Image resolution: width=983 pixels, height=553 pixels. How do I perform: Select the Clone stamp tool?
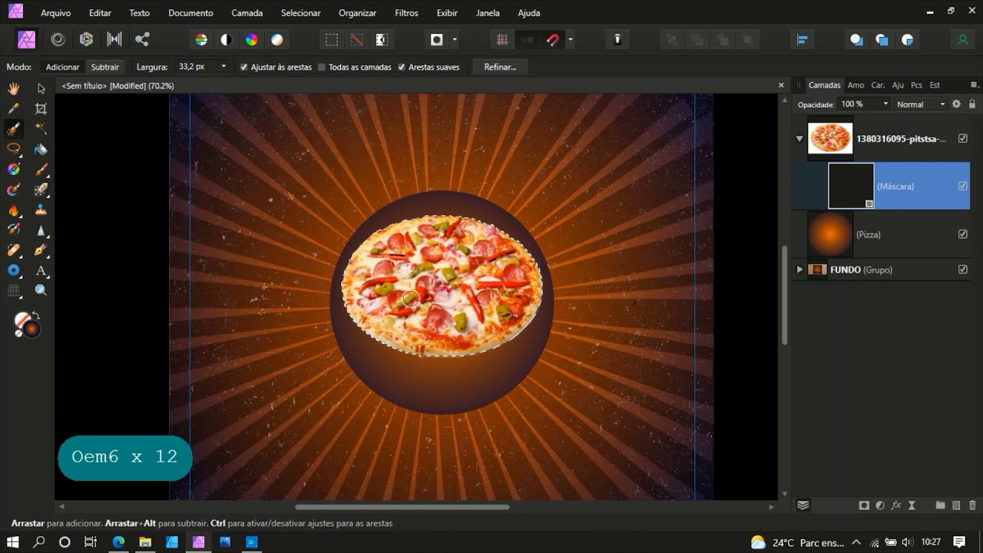coord(41,210)
